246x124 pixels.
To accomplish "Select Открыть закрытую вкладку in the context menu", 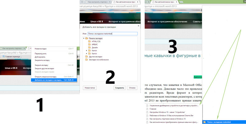I will click(54, 77).
